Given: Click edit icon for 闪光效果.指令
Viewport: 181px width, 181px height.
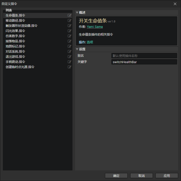Looking at the screenshot, I should tap(69, 31).
